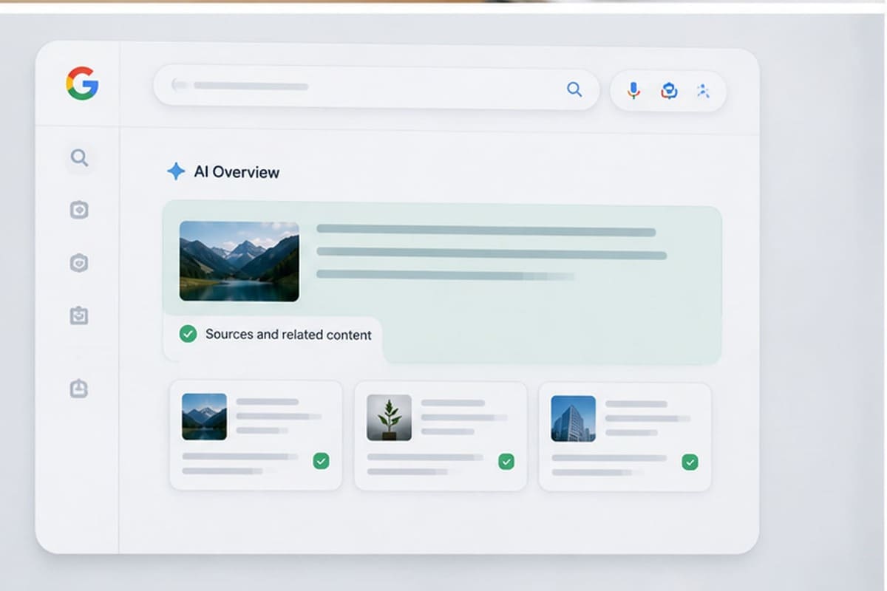Click the magnifier icon in search bar

[x=574, y=89]
